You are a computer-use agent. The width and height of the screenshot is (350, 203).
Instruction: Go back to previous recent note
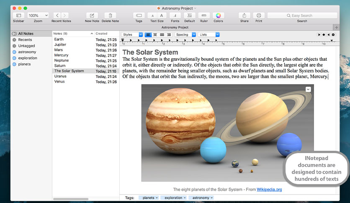(57, 16)
